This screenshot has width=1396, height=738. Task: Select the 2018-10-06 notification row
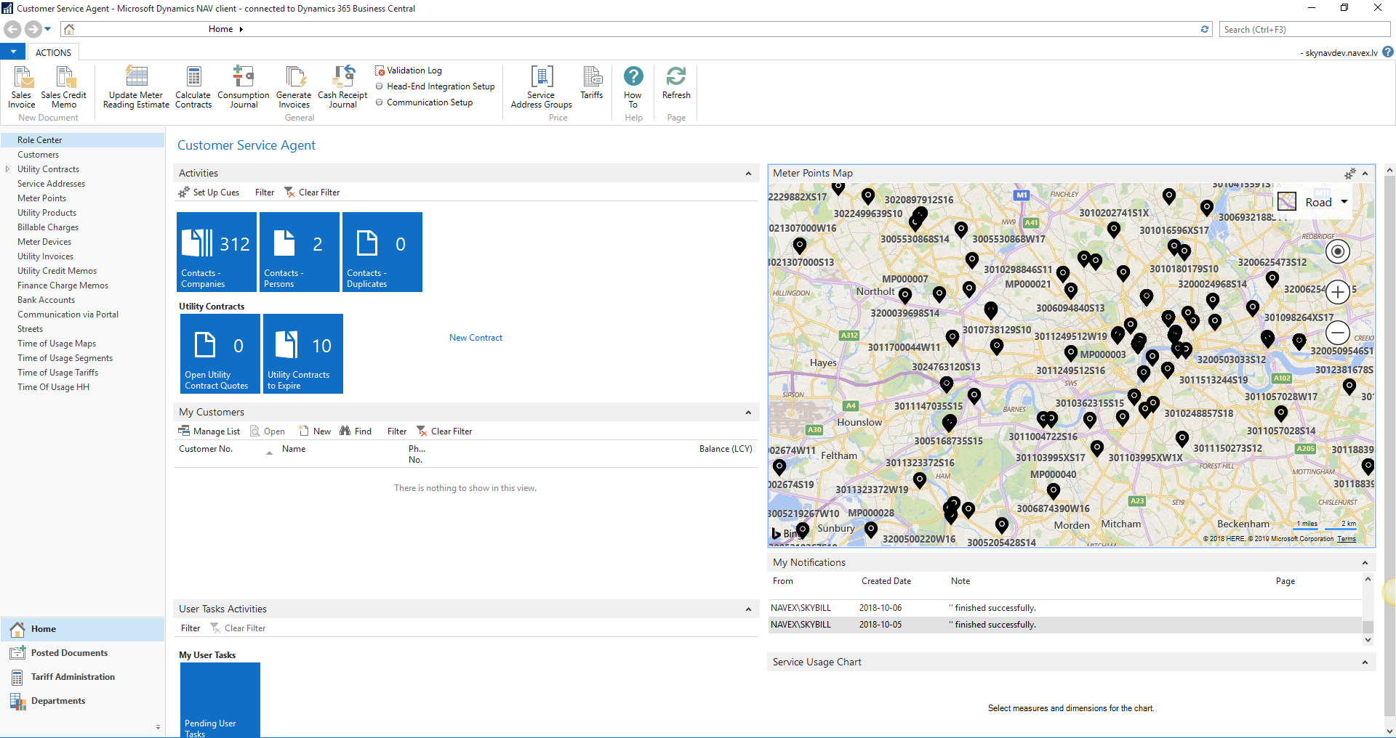(x=1064, y=608)
